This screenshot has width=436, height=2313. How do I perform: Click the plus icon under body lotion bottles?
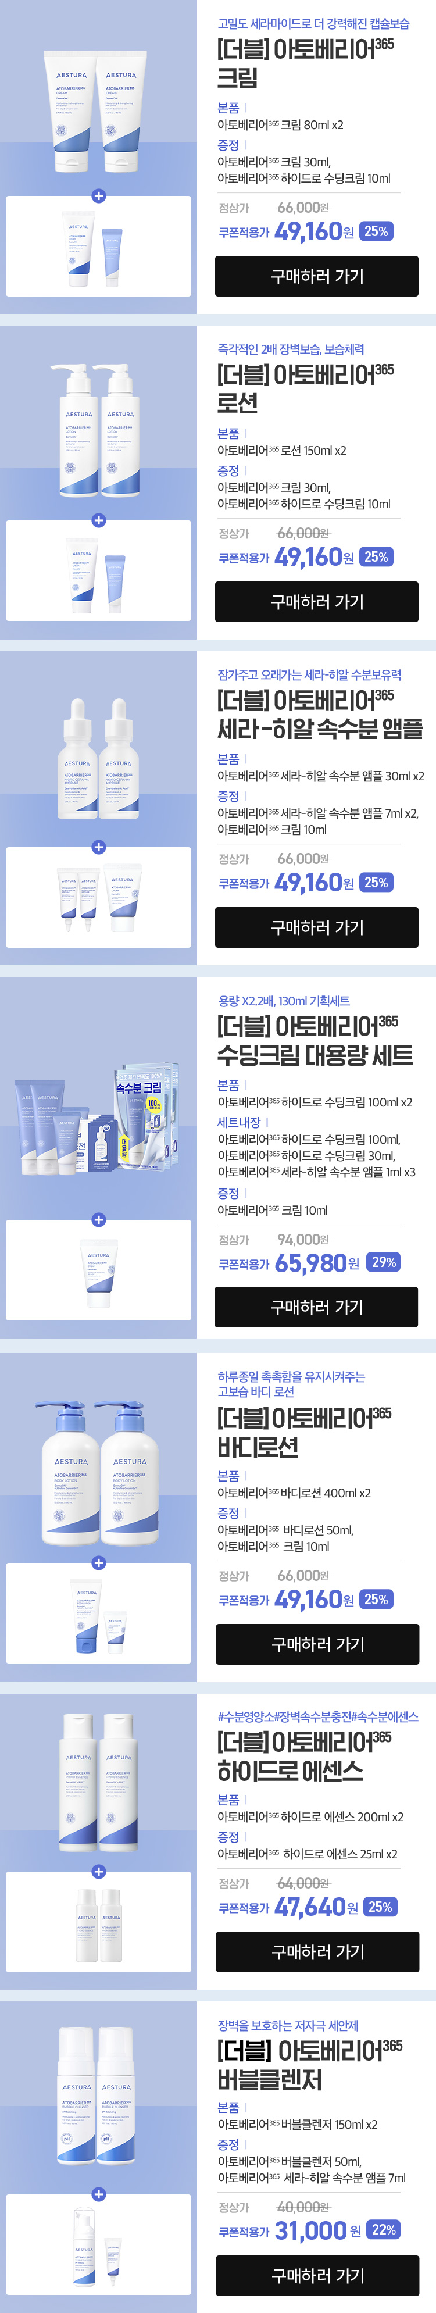[x=99, y=1562]
